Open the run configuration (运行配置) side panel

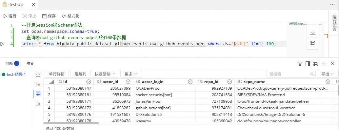click(x=334, y=23)
